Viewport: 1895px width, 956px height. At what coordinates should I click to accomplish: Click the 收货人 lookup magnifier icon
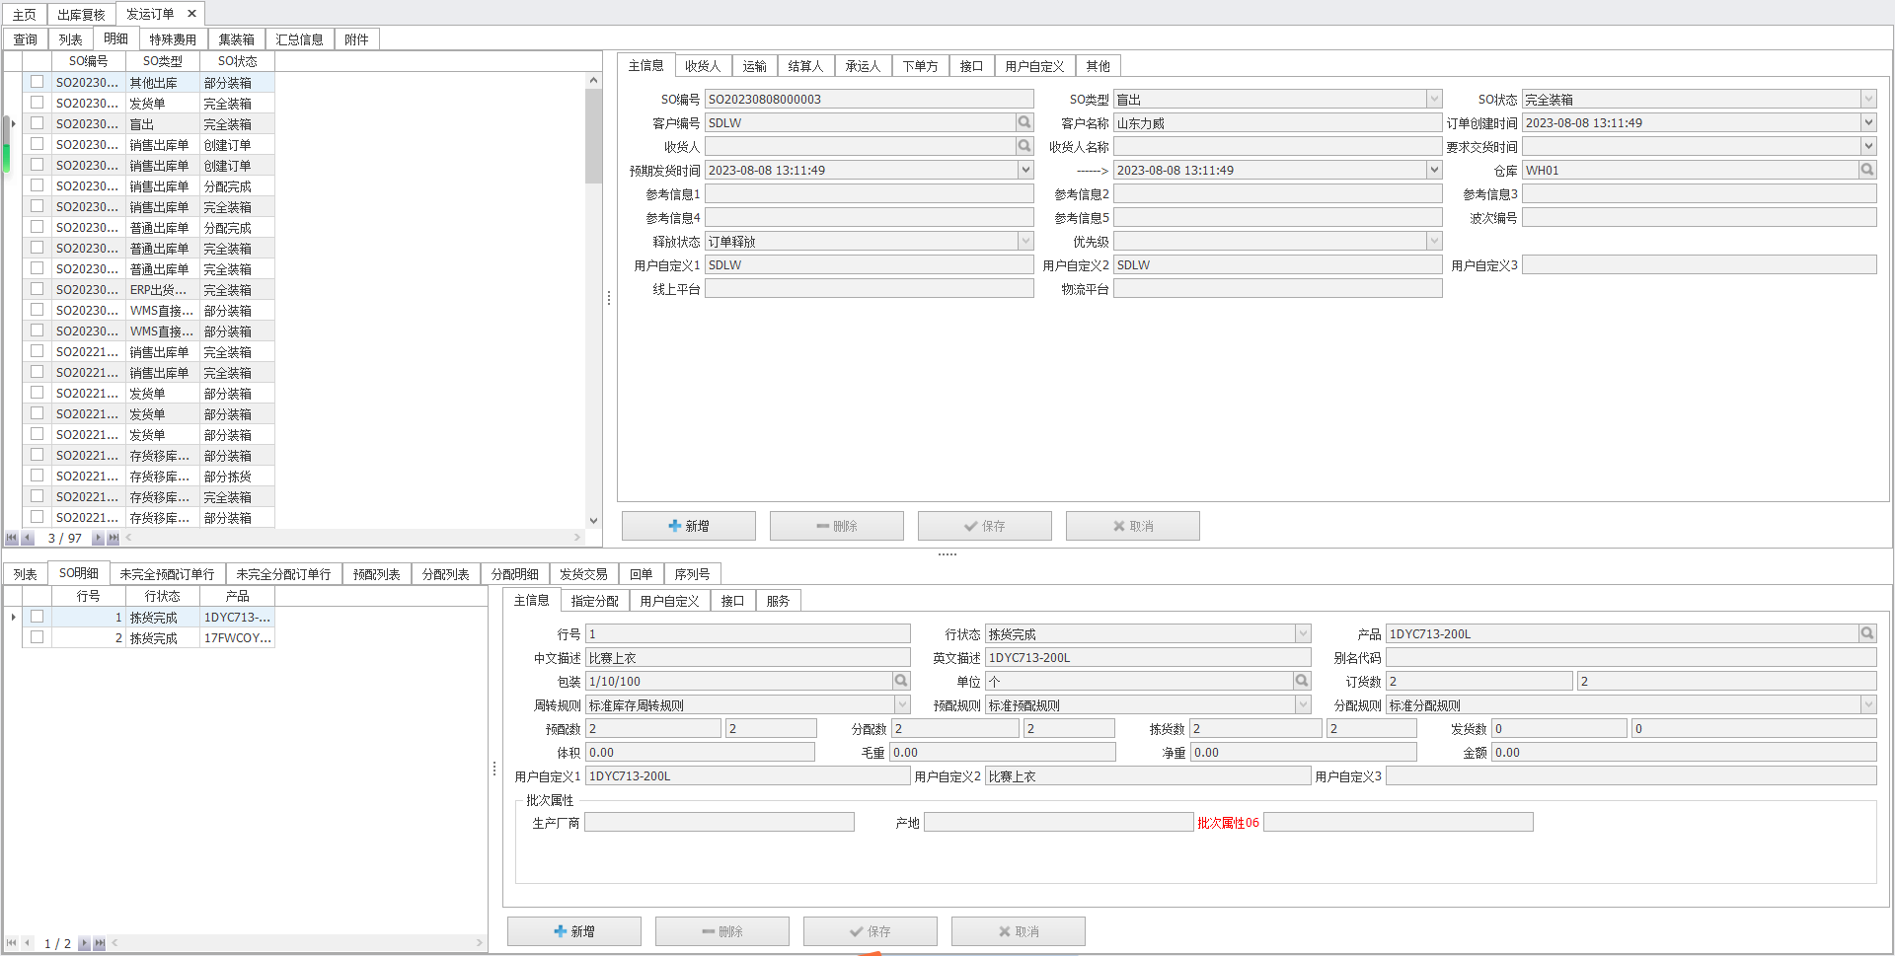point(1024,146)
